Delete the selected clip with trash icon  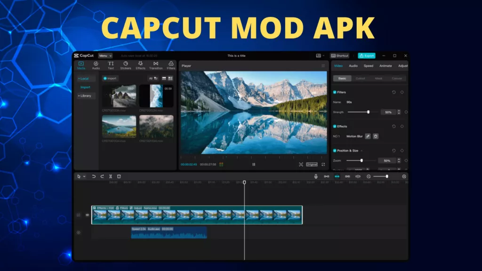[119, 176]
